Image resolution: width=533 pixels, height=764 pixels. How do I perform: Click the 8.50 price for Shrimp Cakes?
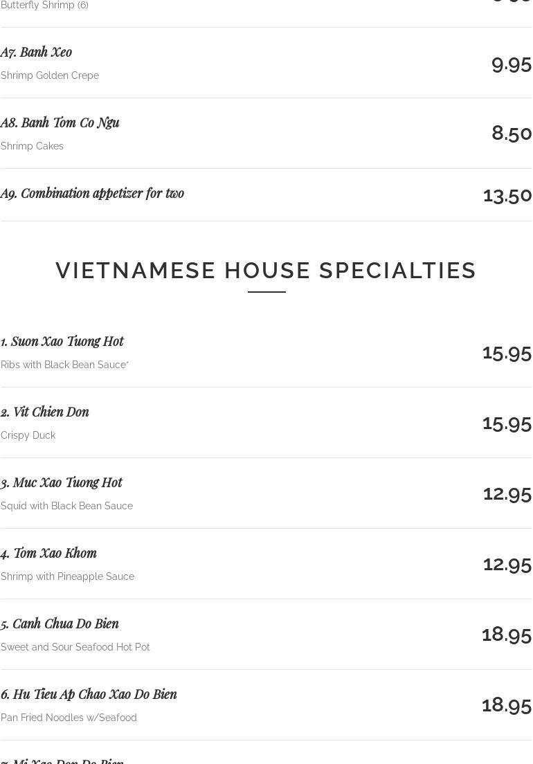pyautogui.click(x=512, y=133)
